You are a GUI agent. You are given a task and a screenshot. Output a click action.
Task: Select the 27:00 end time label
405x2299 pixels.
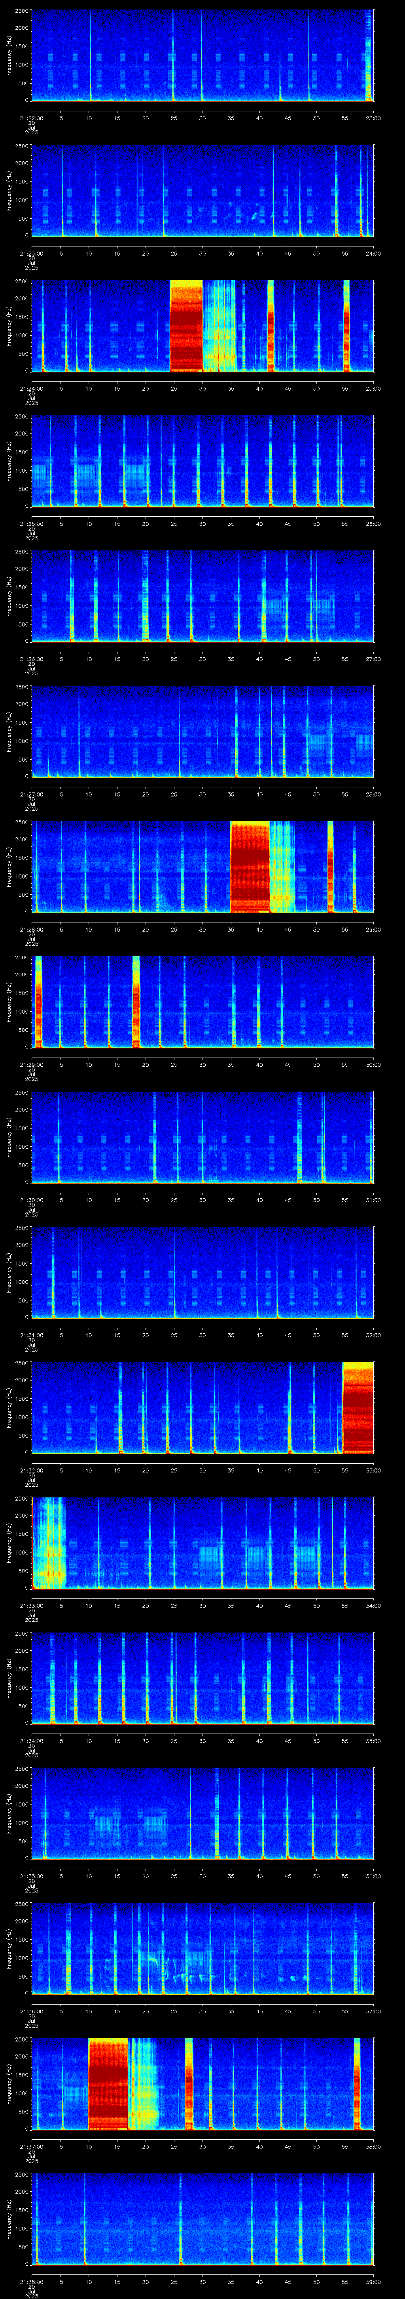[x=373, y=659]
